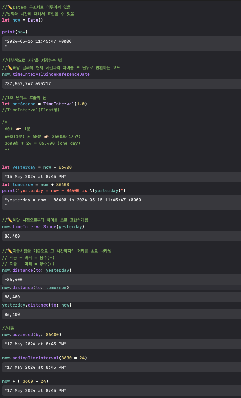Click 'now.timeIntervalSince(yesterday)' code line
Viewport: 241px width, 398px height.
point(43,227)
